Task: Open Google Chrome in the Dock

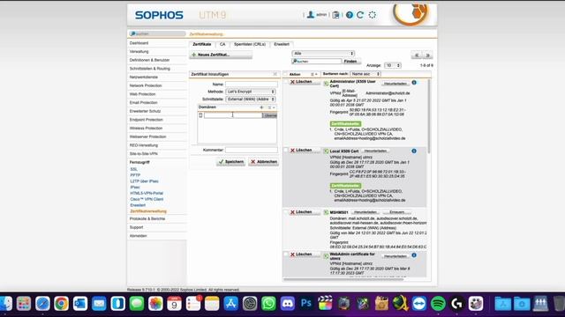Action: click(61, 304)
